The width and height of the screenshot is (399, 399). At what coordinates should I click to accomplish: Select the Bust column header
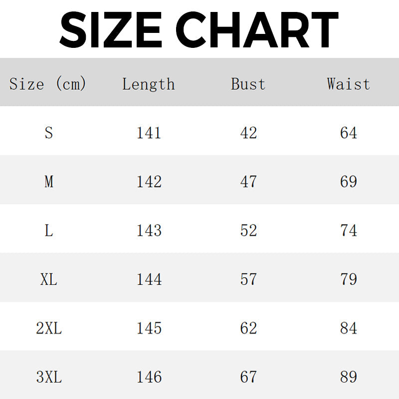click(248, 84)
